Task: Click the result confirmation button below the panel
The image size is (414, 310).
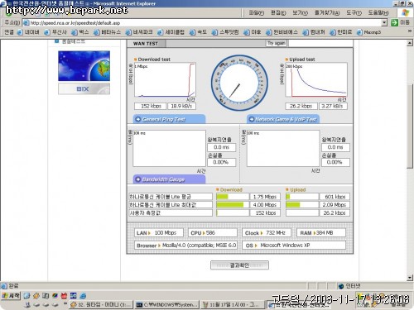Action: point(239,265)
